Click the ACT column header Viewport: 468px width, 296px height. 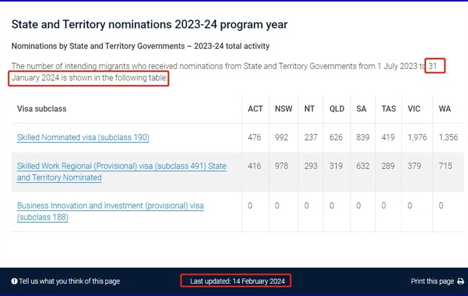pos(255,109)
